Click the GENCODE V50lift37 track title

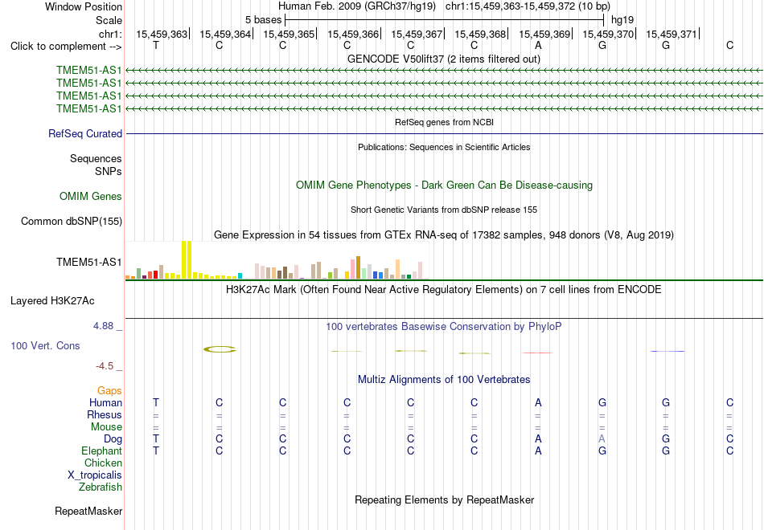coord(444,59)
